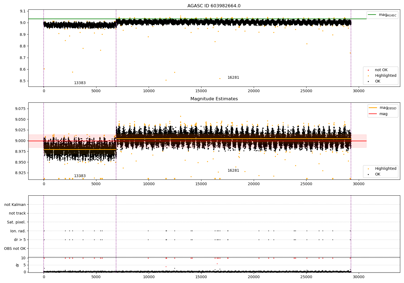Click the '9.075' y-axis tick label
The image size is (404, 283).
click(x=21, y=109)
